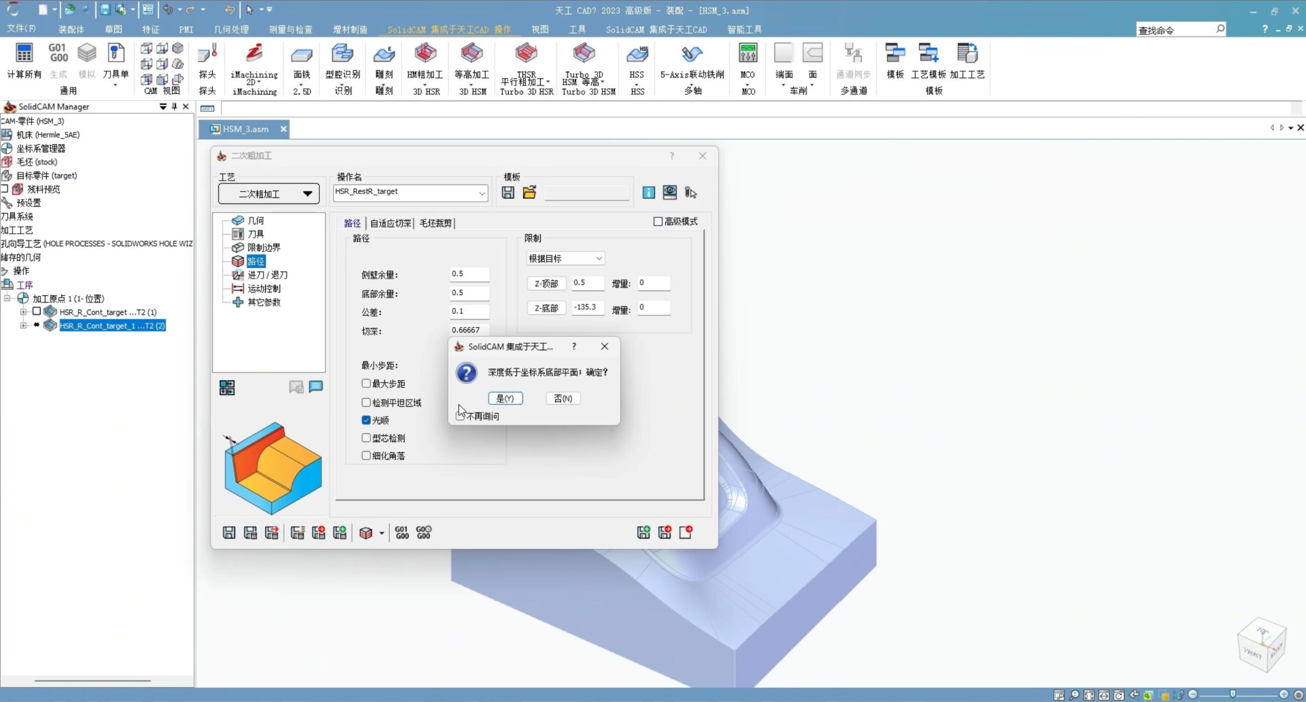The width and height of the screenshot is (1306, 702).
Task: Switch to the 自适应切深 tab
Action: 390,223
